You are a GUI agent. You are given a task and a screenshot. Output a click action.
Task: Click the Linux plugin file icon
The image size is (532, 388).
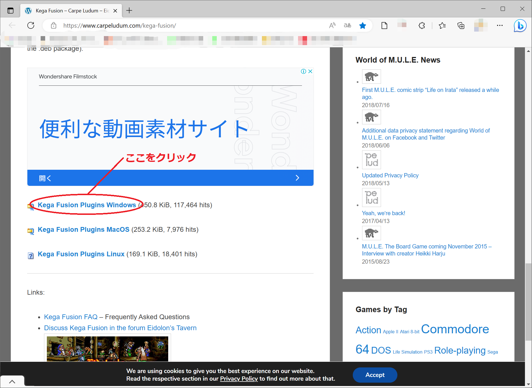[30, 256]
